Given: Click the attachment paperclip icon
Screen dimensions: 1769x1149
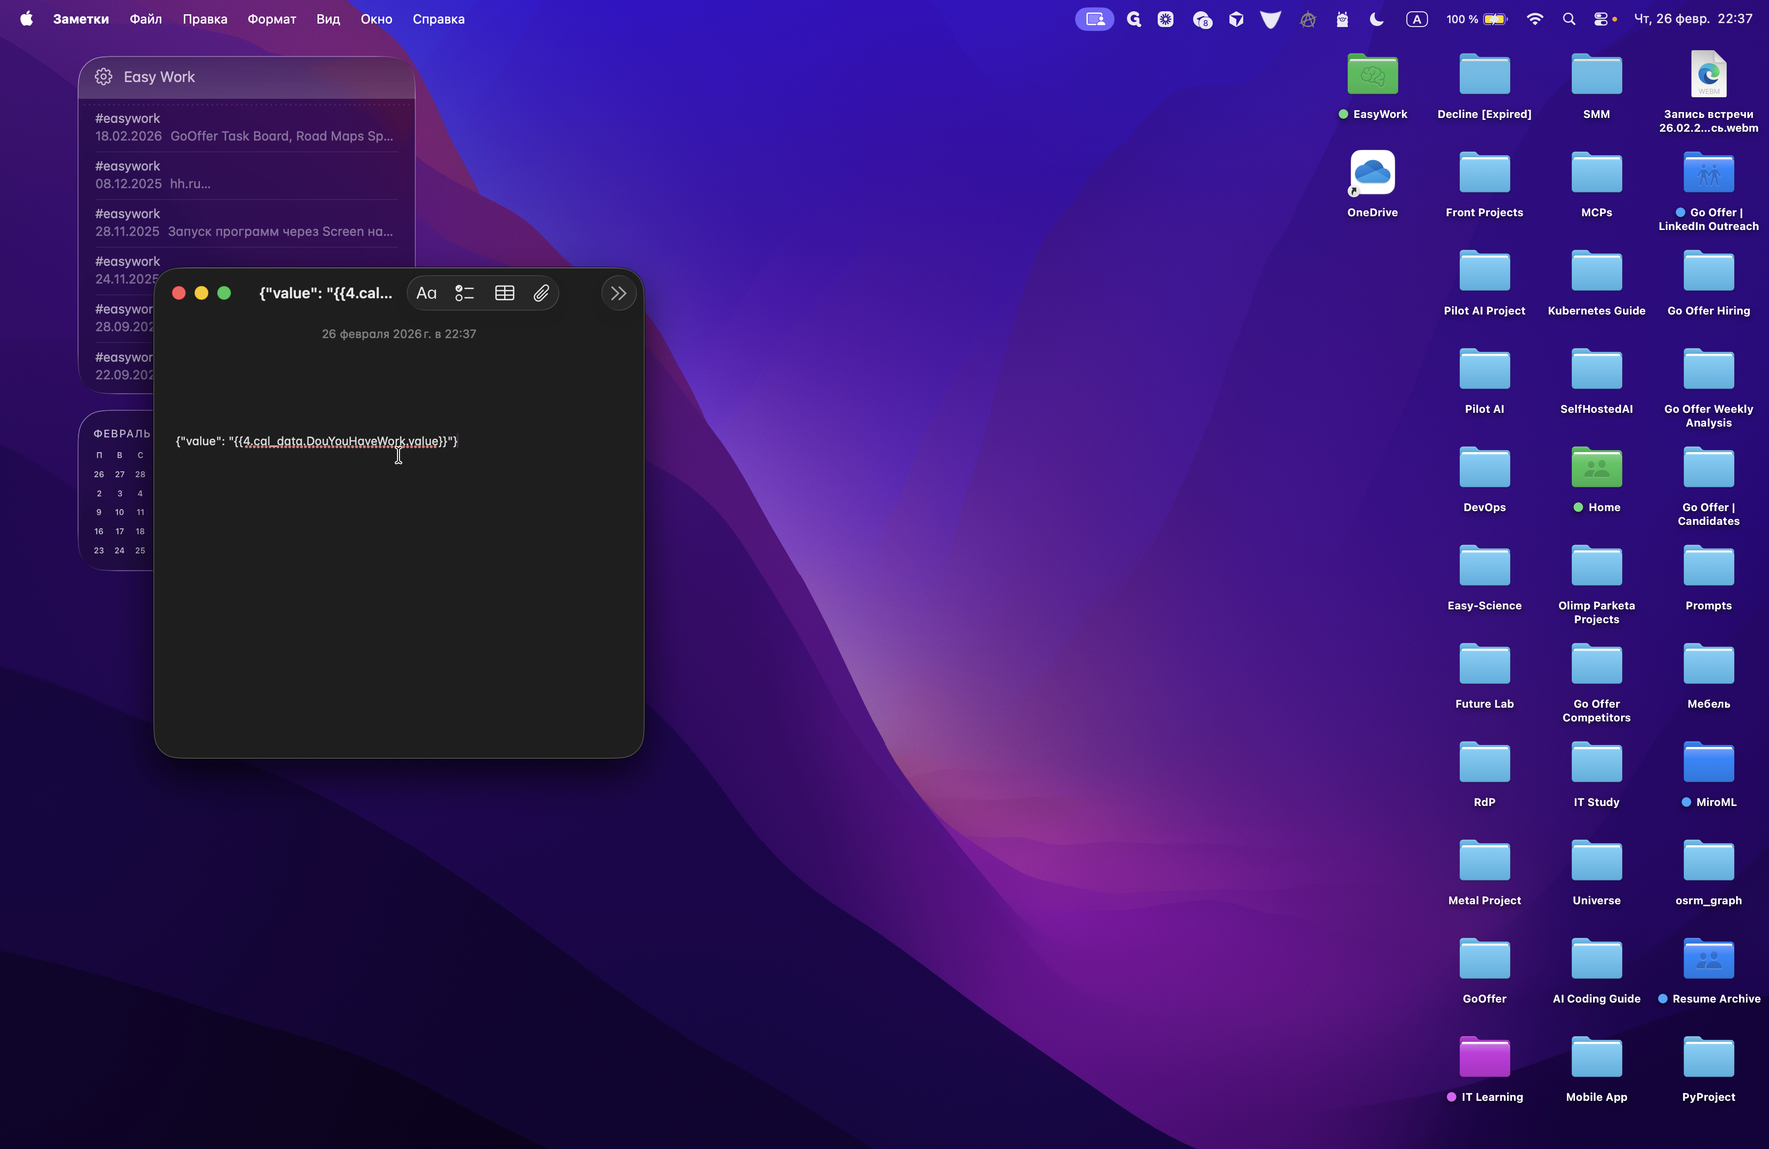Looking at the screenshot, I should pos(541,293).
